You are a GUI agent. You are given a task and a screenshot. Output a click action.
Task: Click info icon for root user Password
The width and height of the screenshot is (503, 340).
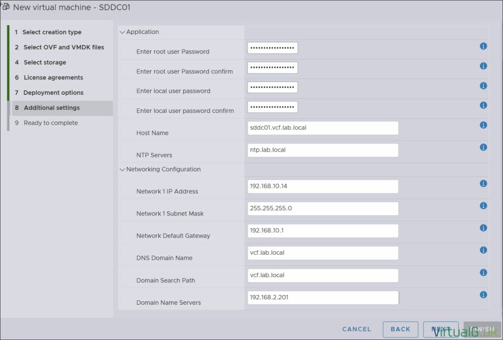tap(483, 46)
